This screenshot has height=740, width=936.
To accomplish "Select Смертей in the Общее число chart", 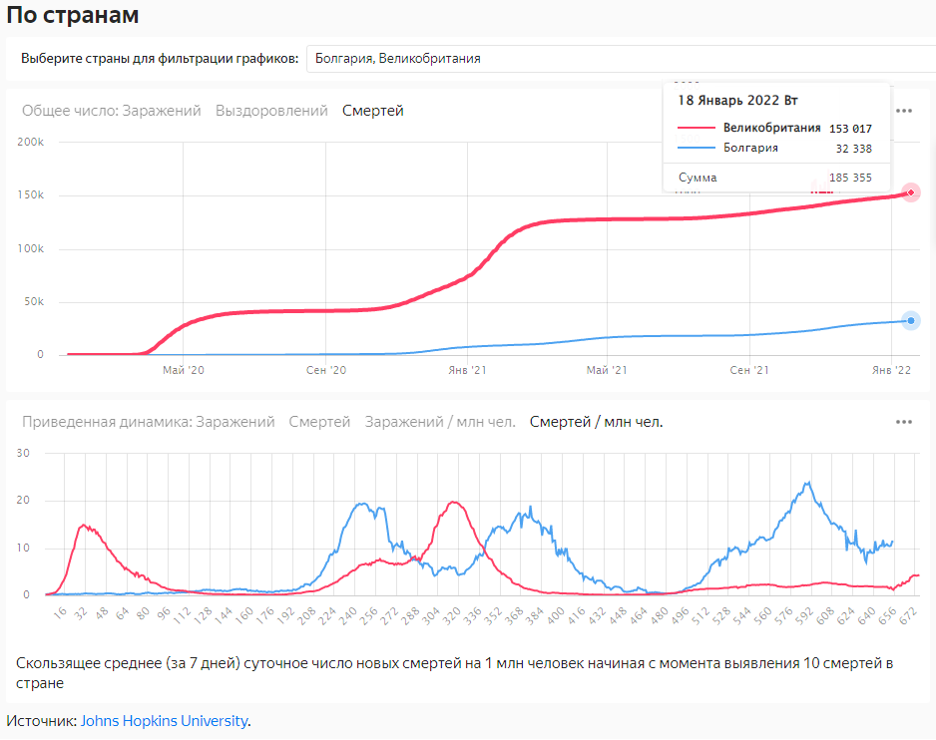I will [373, 111].
